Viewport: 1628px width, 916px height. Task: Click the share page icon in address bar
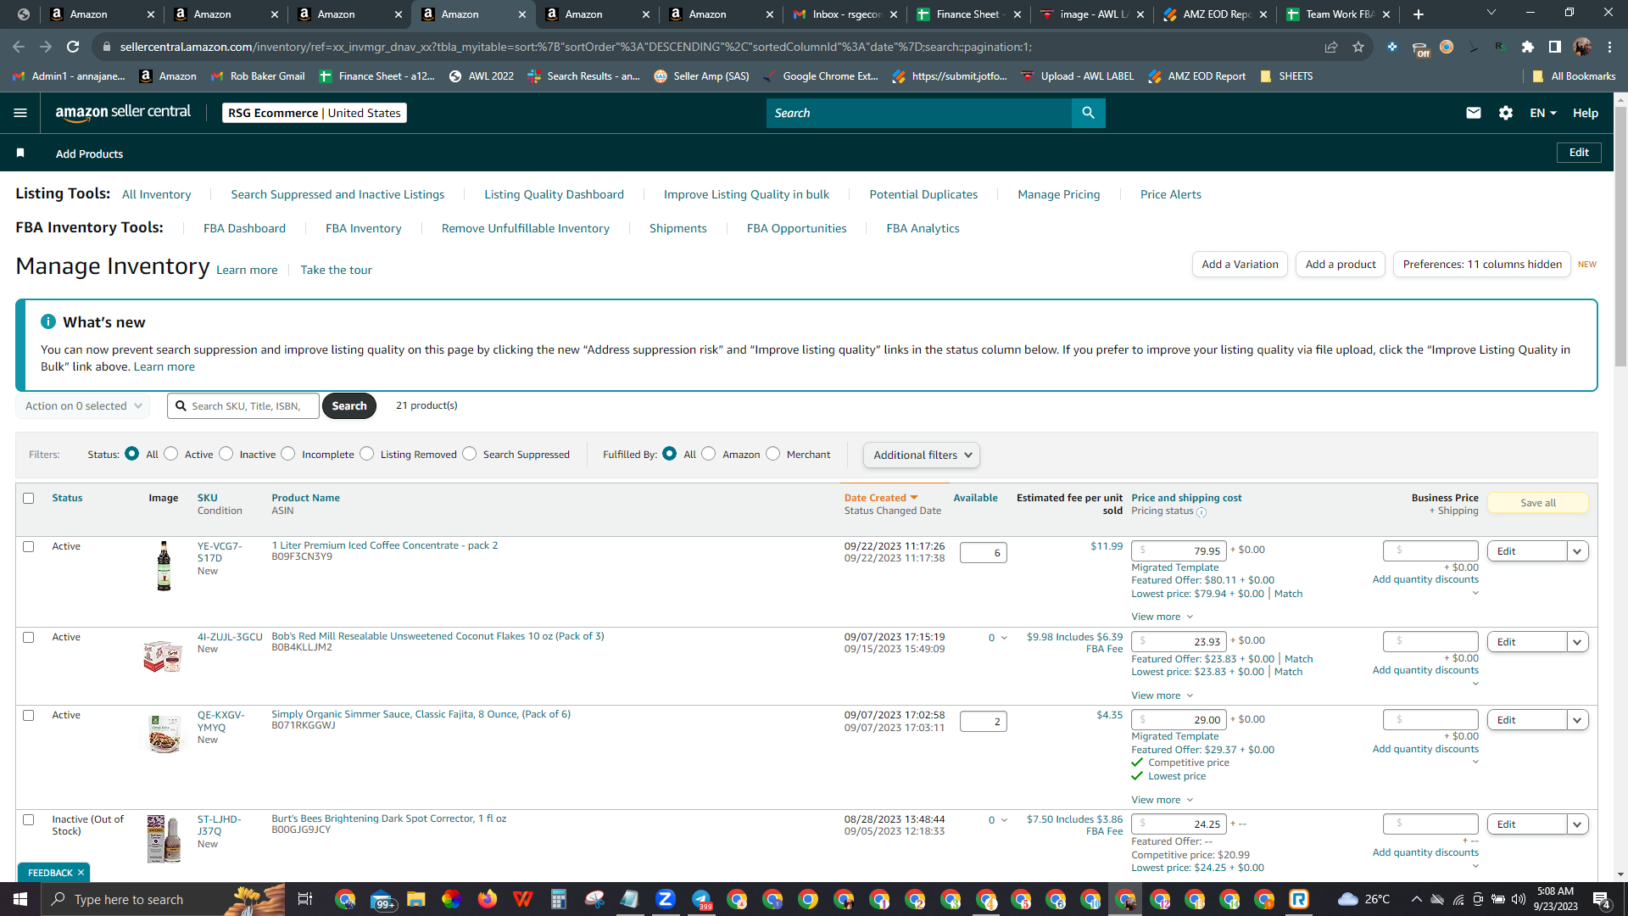pyautogui.click(x=1331, y=47)
